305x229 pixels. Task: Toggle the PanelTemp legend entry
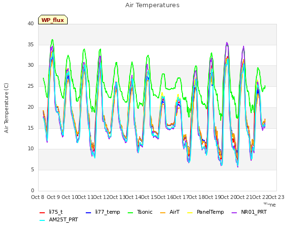(205, 212)
